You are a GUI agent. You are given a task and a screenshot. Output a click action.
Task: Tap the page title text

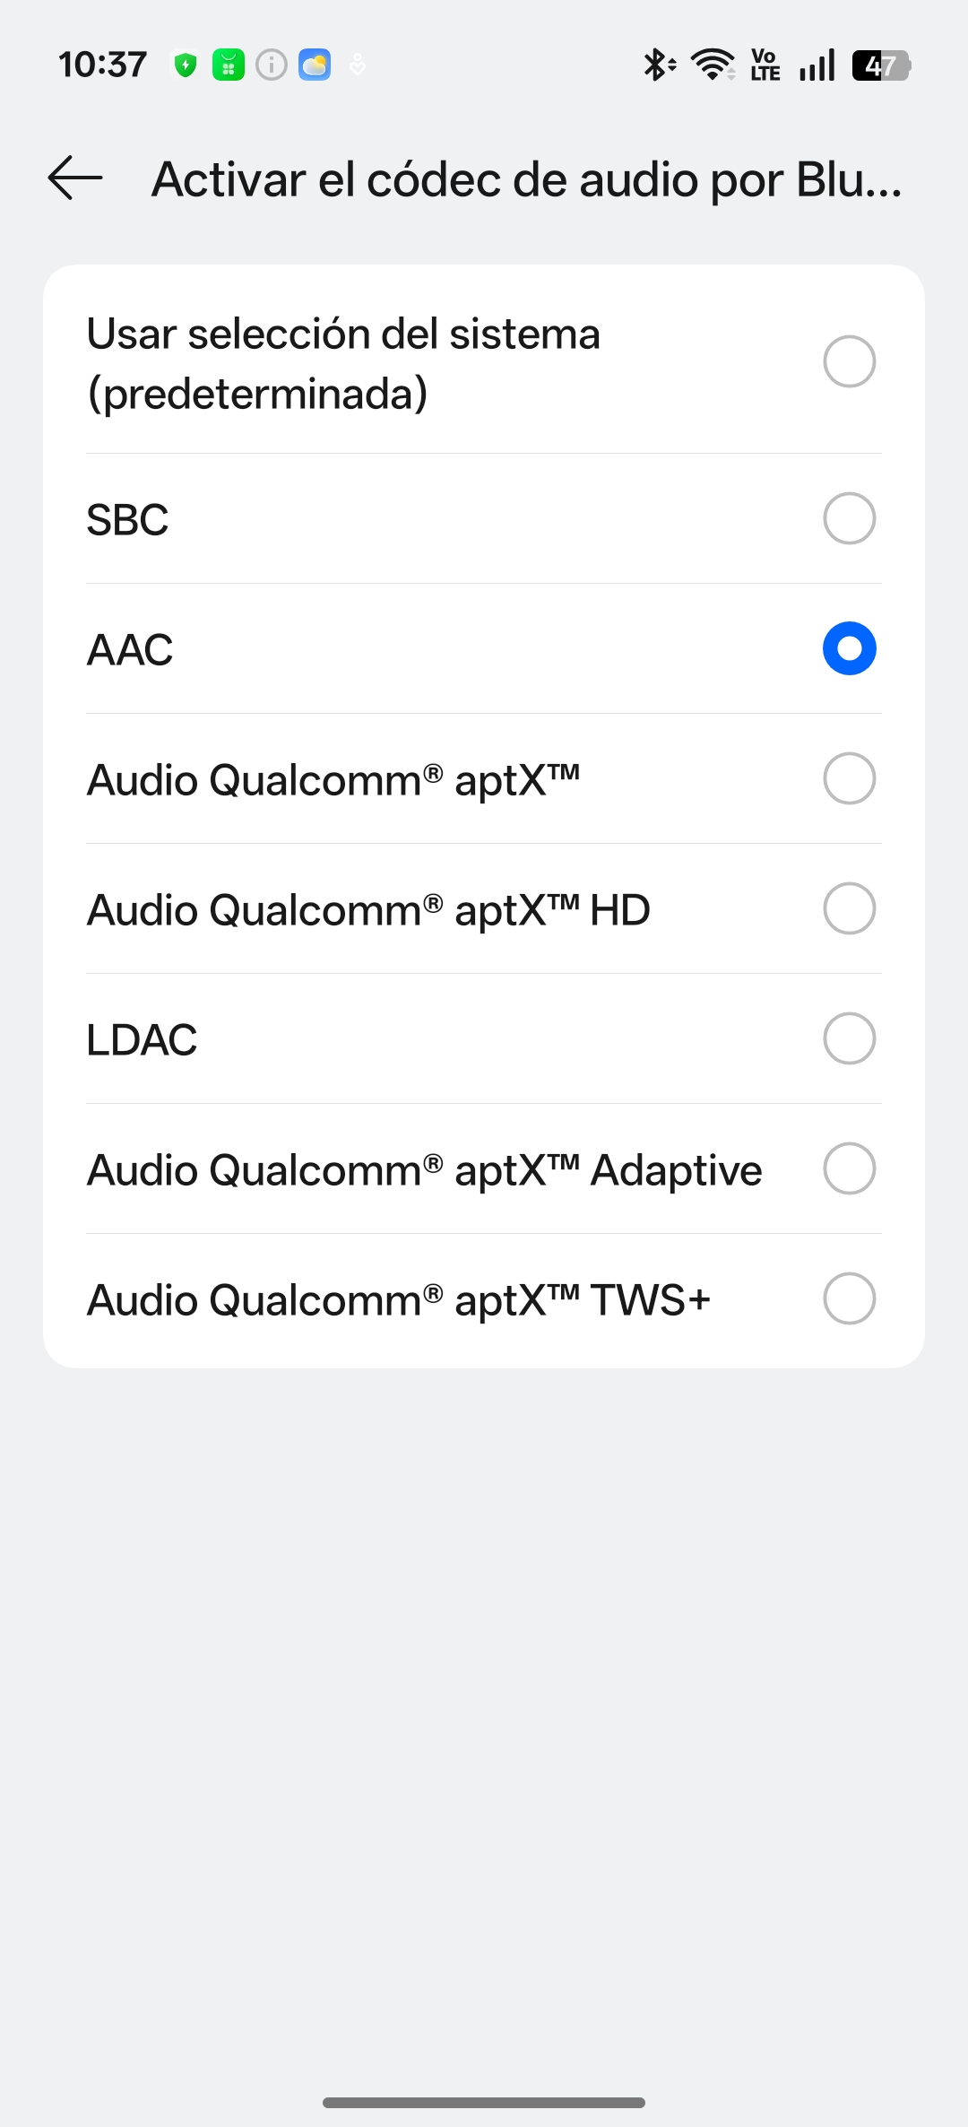click(526, 179)
